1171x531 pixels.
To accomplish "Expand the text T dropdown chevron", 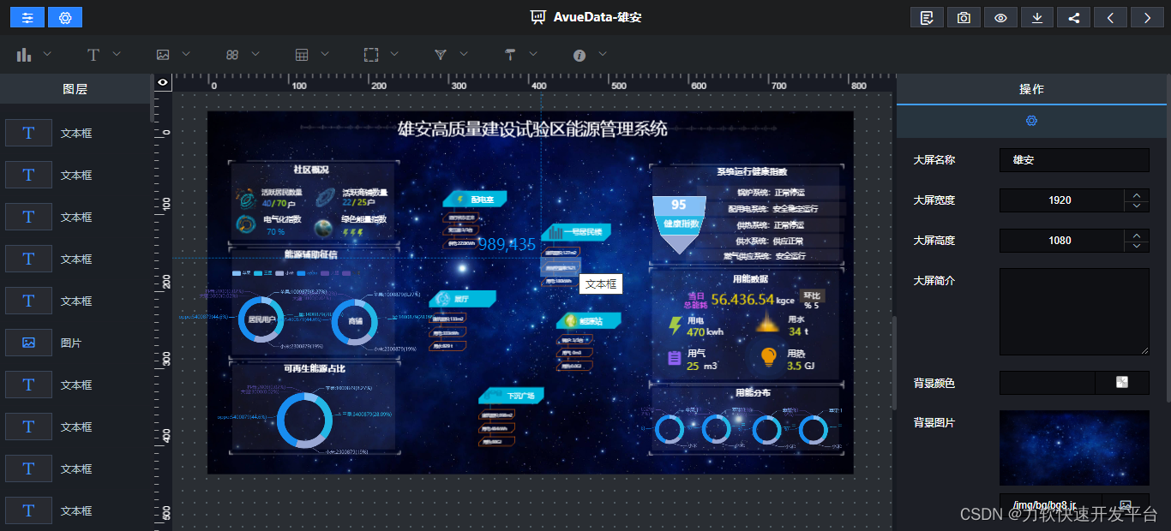I will pos(117,54).
